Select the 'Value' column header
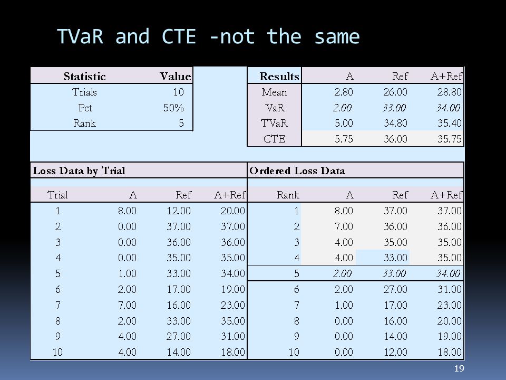Screen dimensions: 506x380 click(x=175, y=76)
